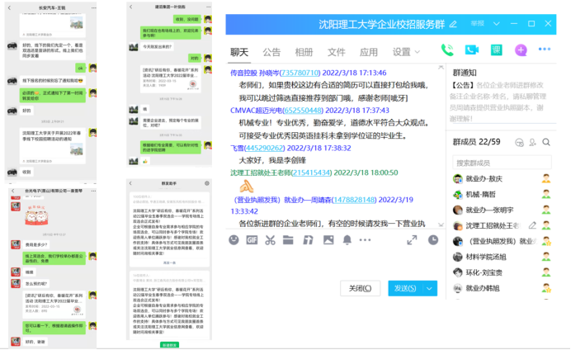Click the 搜索群成员 search field
This screenshot has width=571, height=350.
pos(502,163)
